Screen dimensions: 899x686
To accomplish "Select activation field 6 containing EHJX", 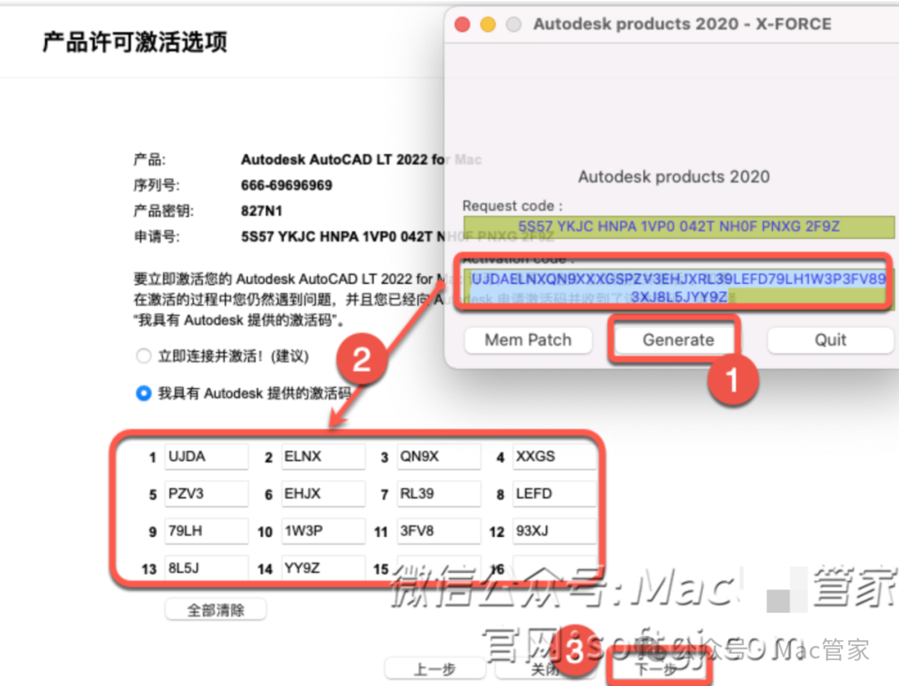I will tap(323, 494).
